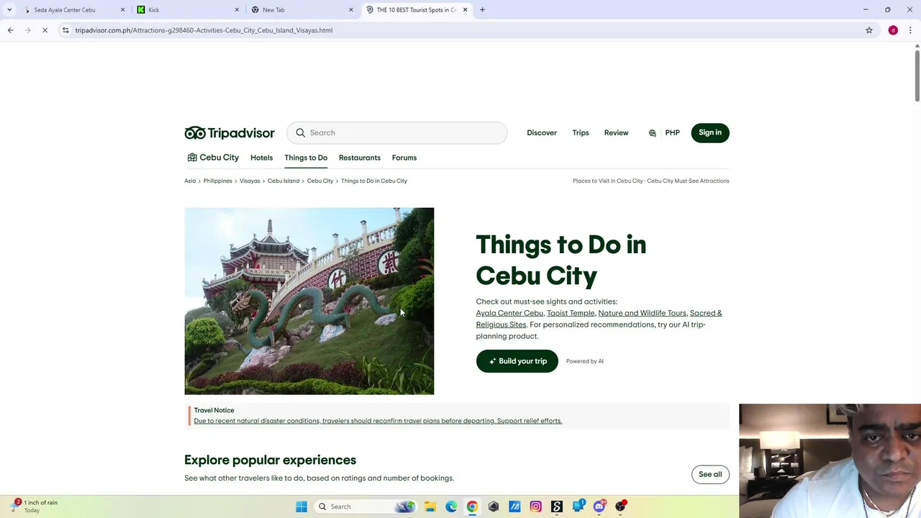
Task: Click the magnifier icon in Tripadvisor search
Action: coord(301,133)
